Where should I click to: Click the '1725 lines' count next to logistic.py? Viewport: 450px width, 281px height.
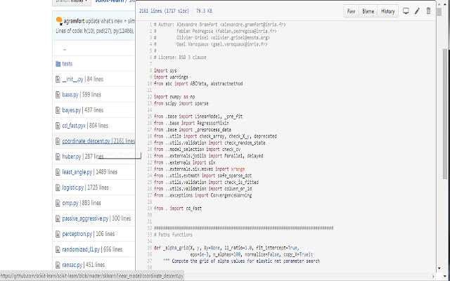pyautogui.click(x=98, y=188)
